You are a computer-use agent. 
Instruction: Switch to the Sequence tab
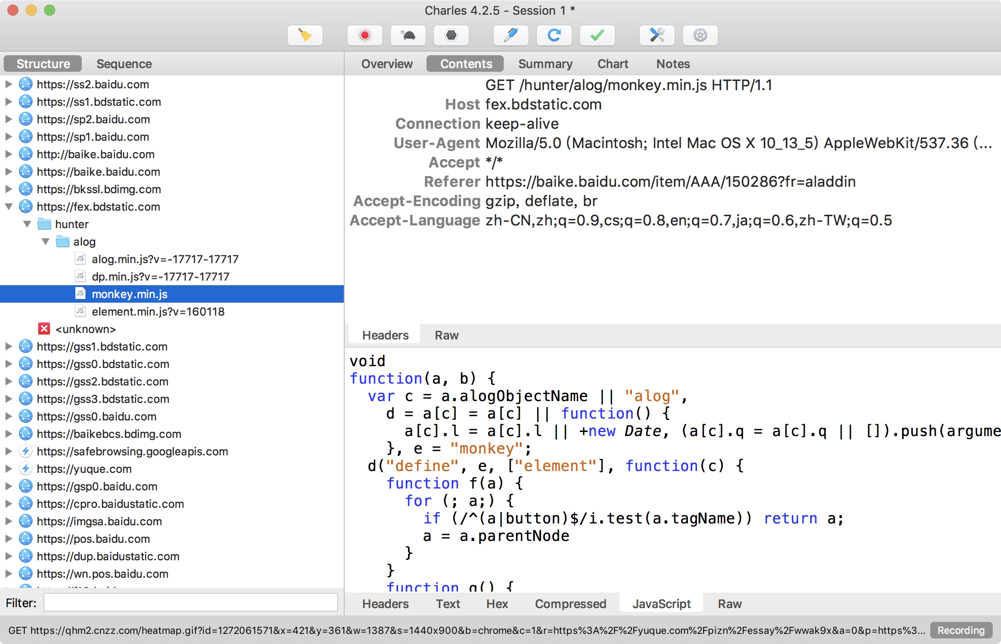124,64
